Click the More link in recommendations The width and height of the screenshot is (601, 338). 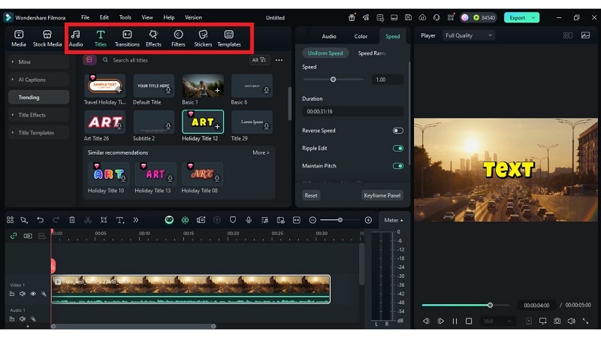coord(261,152)
